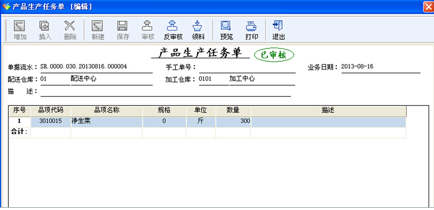Click the 手工单号 input field
Image resolution: width=434 pixels, height=210 pixels.
(247, 68)
